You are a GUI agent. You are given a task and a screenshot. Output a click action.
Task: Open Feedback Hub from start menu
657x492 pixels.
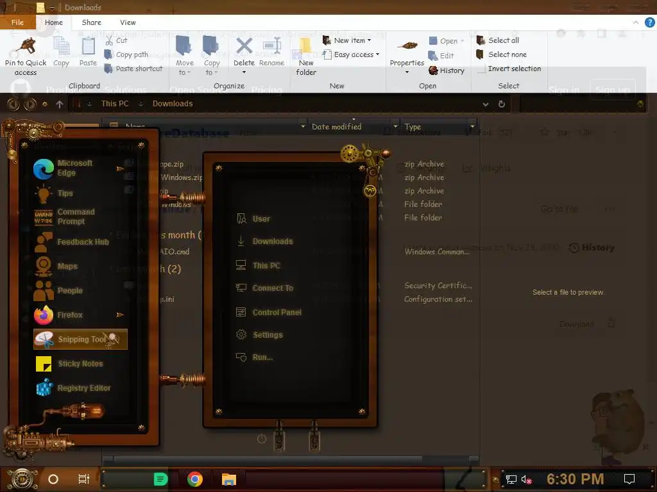pos(80,242)
